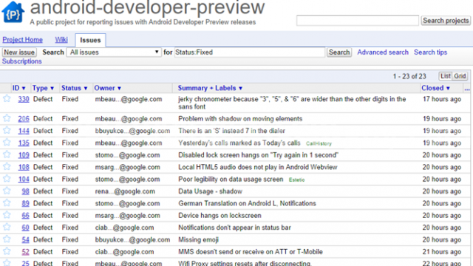This screenshot has height=266, width=473.
Task: Click '1 - 23 of 23' pagination text
Action: (x=409, y=76)
